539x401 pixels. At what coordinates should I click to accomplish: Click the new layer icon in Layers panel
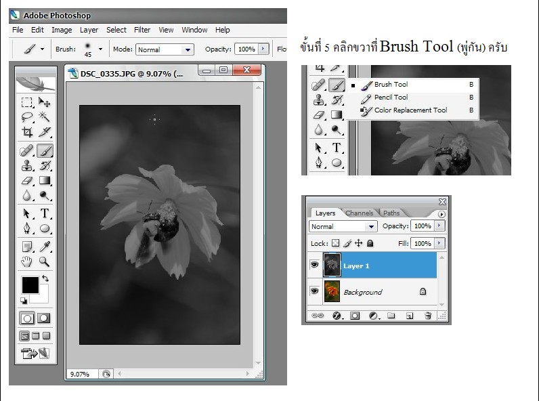click(410, 316)
